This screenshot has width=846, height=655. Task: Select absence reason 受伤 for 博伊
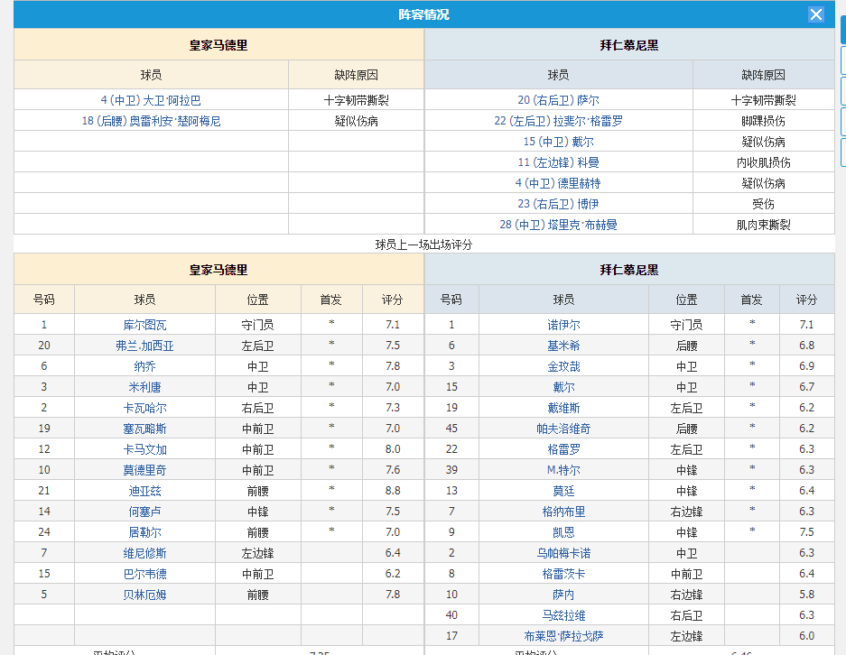(x=764, y=204)
